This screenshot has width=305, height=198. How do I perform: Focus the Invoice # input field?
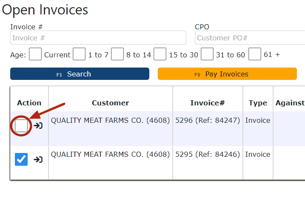[98, 38]
